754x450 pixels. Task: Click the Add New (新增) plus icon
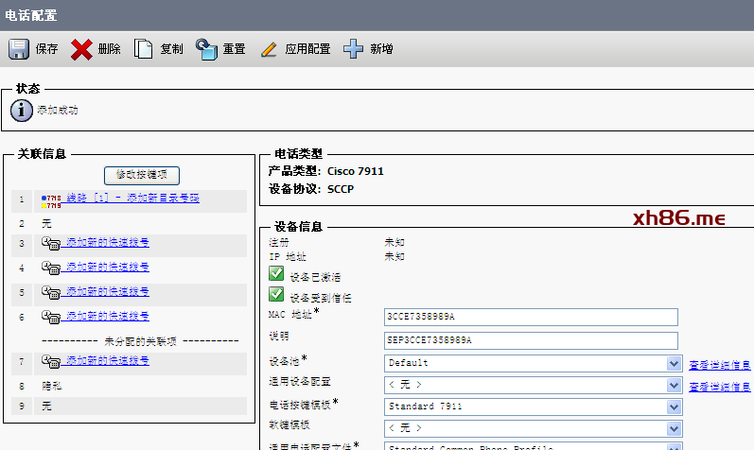353,49
